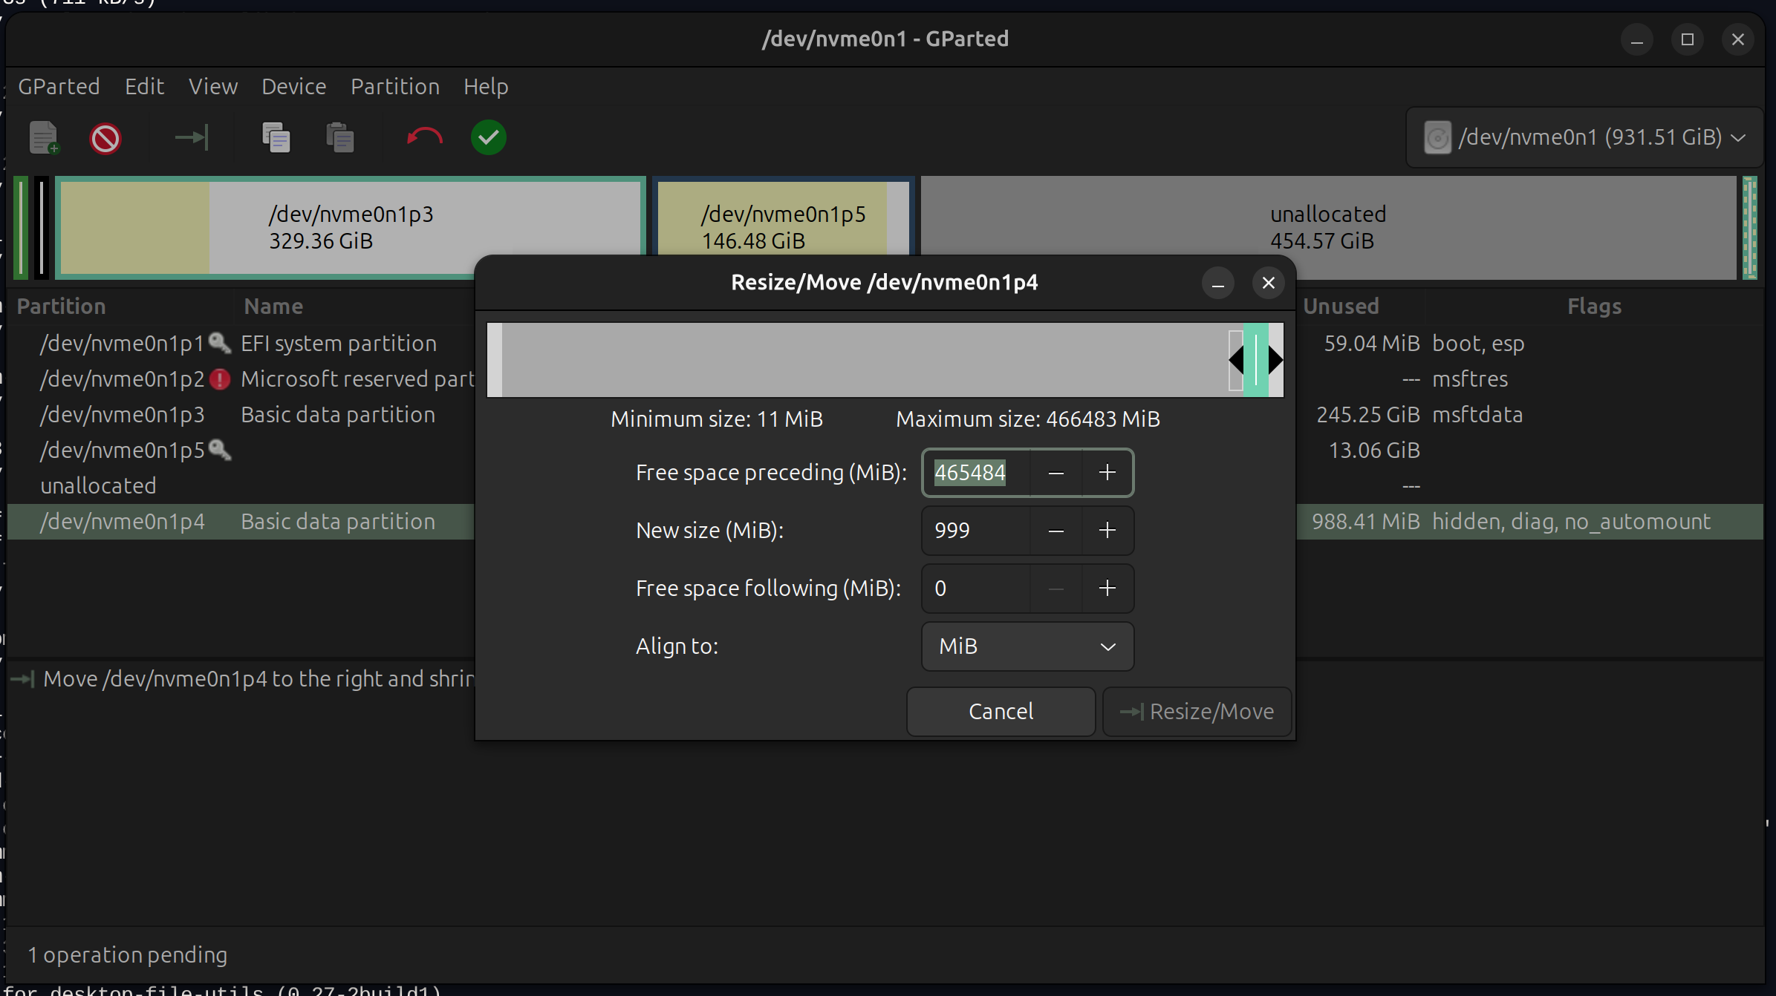Click the Copy partition toolbar icon

(x=276, y=137)
